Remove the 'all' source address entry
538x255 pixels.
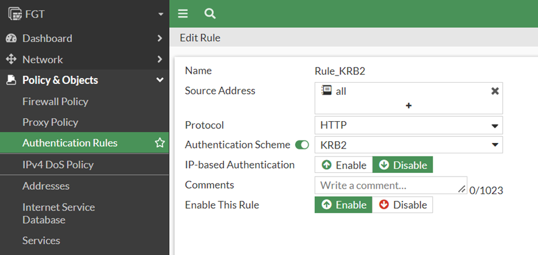point(495,91)
